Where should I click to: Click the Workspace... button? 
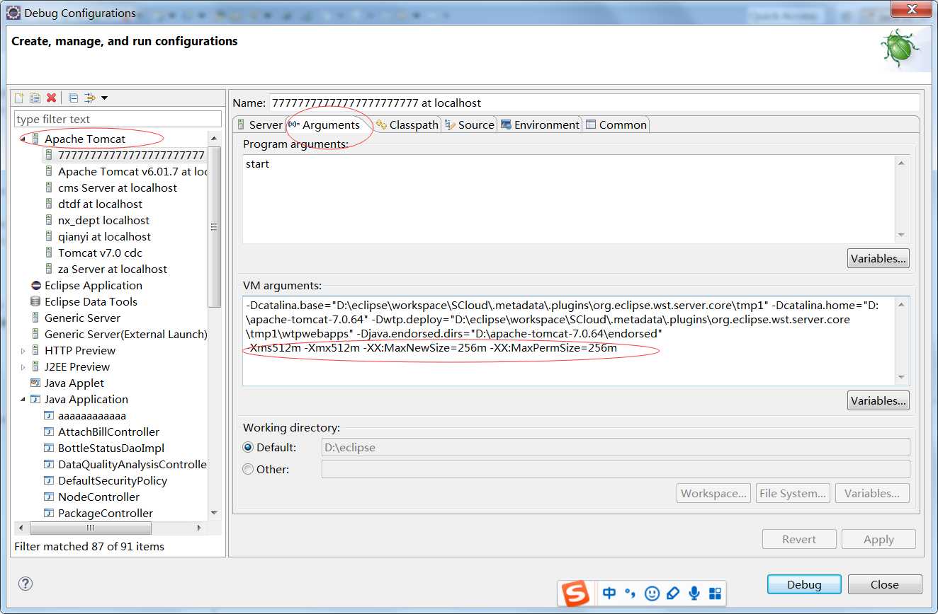coord(714,493)
